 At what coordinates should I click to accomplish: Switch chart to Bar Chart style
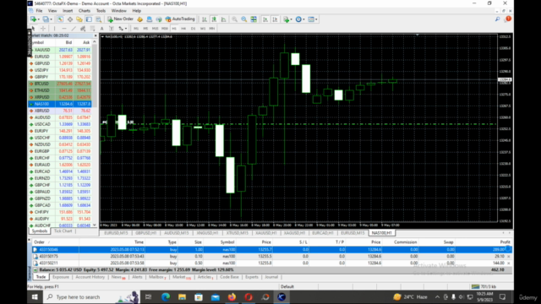205,19
